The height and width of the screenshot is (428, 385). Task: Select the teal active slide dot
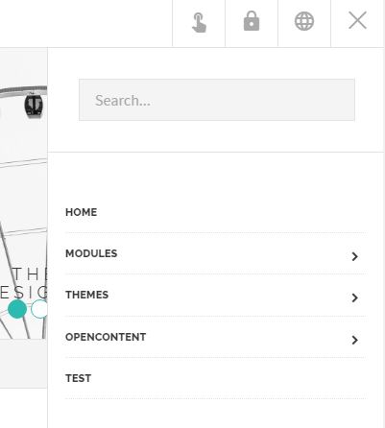pyautogui.click(x=17, y=309)
